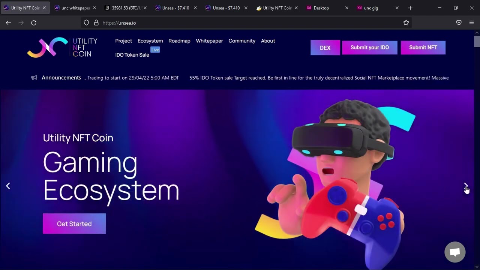Viewport: 480px width, 270px height.
Task: Click the Gaming Ecosystem headline
Action: pos(111,176)
